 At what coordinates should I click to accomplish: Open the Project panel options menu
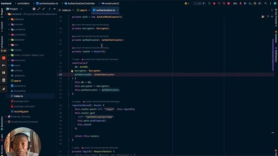point(50,9)
